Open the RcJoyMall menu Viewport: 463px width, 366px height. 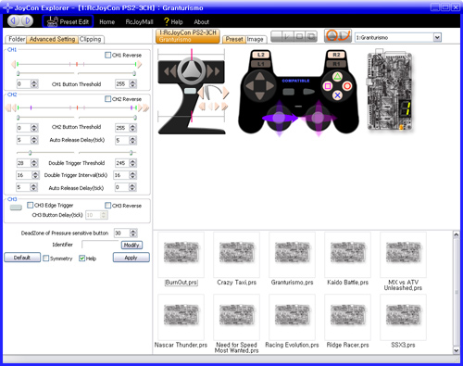tap(139, 22)
